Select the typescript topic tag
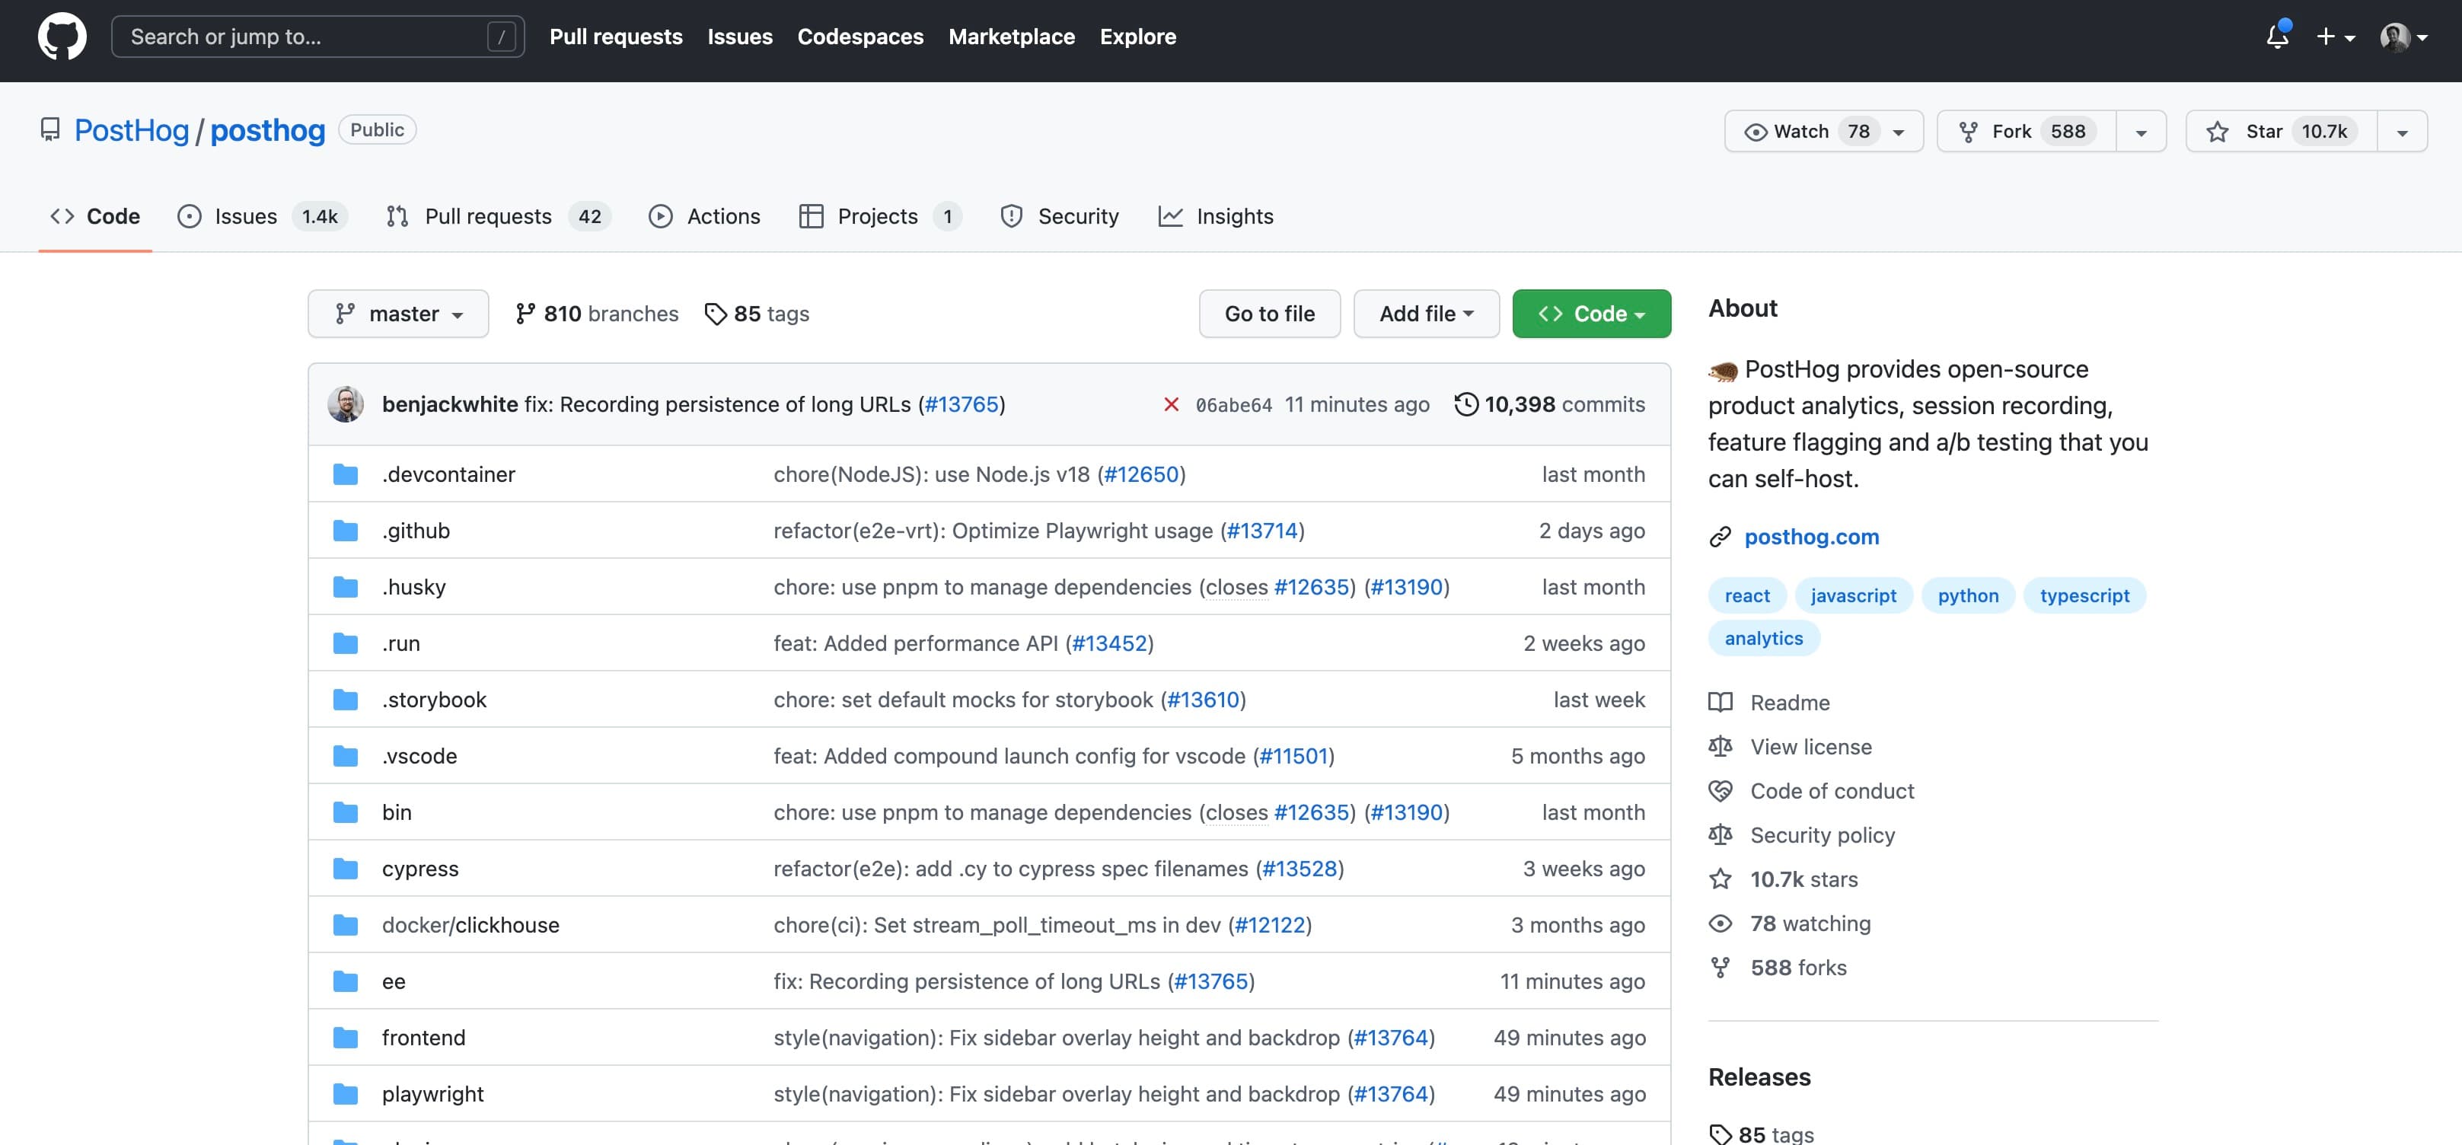2462x1145 pixels. [x=2084, y=595]
